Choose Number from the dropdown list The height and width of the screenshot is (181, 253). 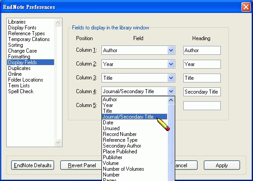pos(135,175)
